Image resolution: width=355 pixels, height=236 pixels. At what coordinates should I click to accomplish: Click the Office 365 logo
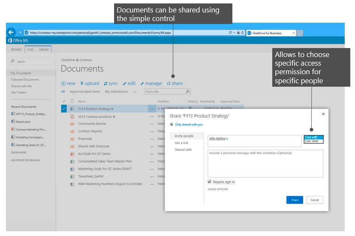(x=18, y=40)
